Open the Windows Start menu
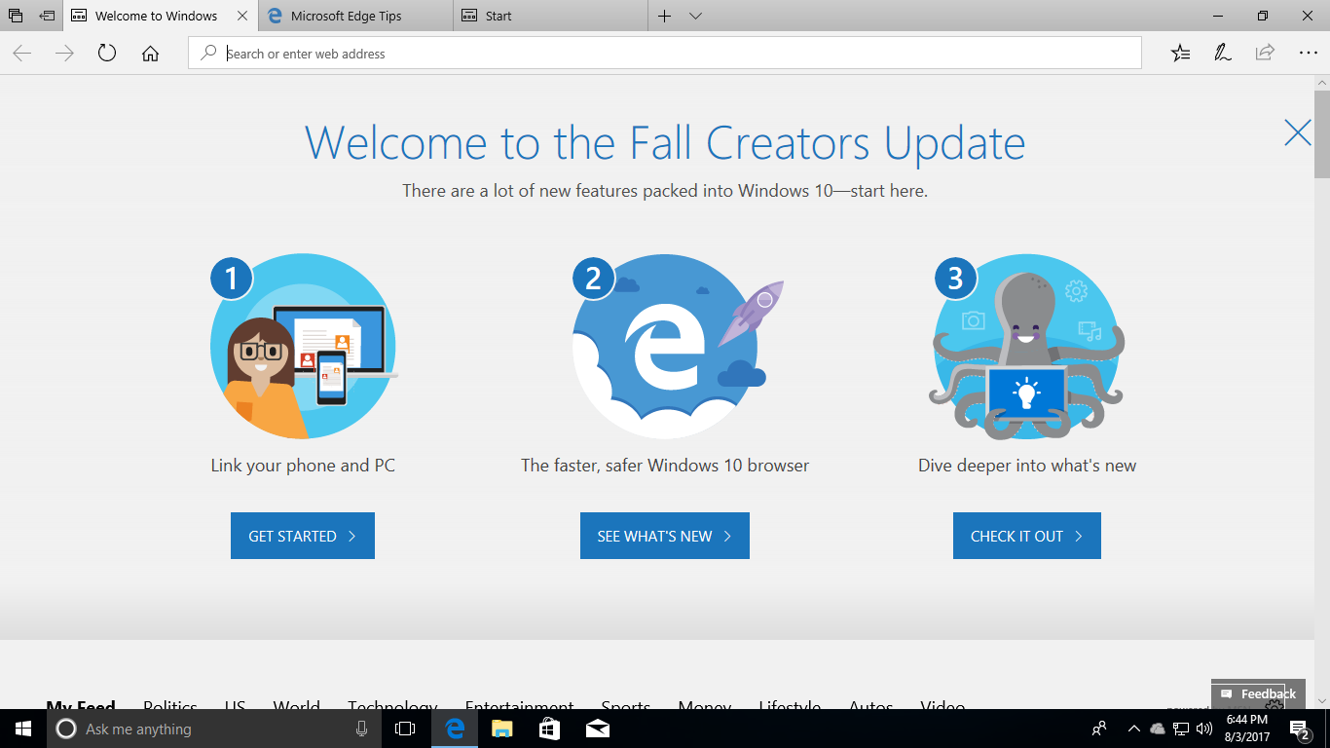1330x748 pixels. pos(23,729)
